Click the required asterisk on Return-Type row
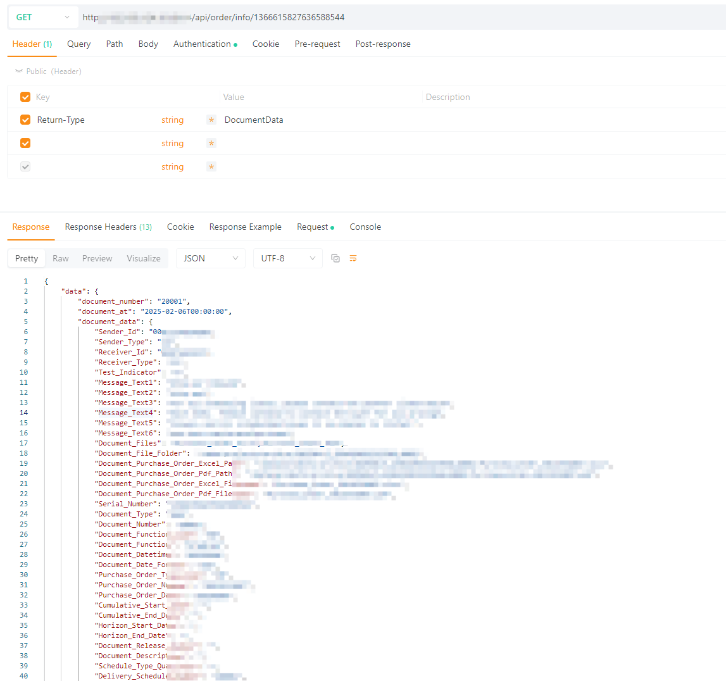 pos(211,120)
